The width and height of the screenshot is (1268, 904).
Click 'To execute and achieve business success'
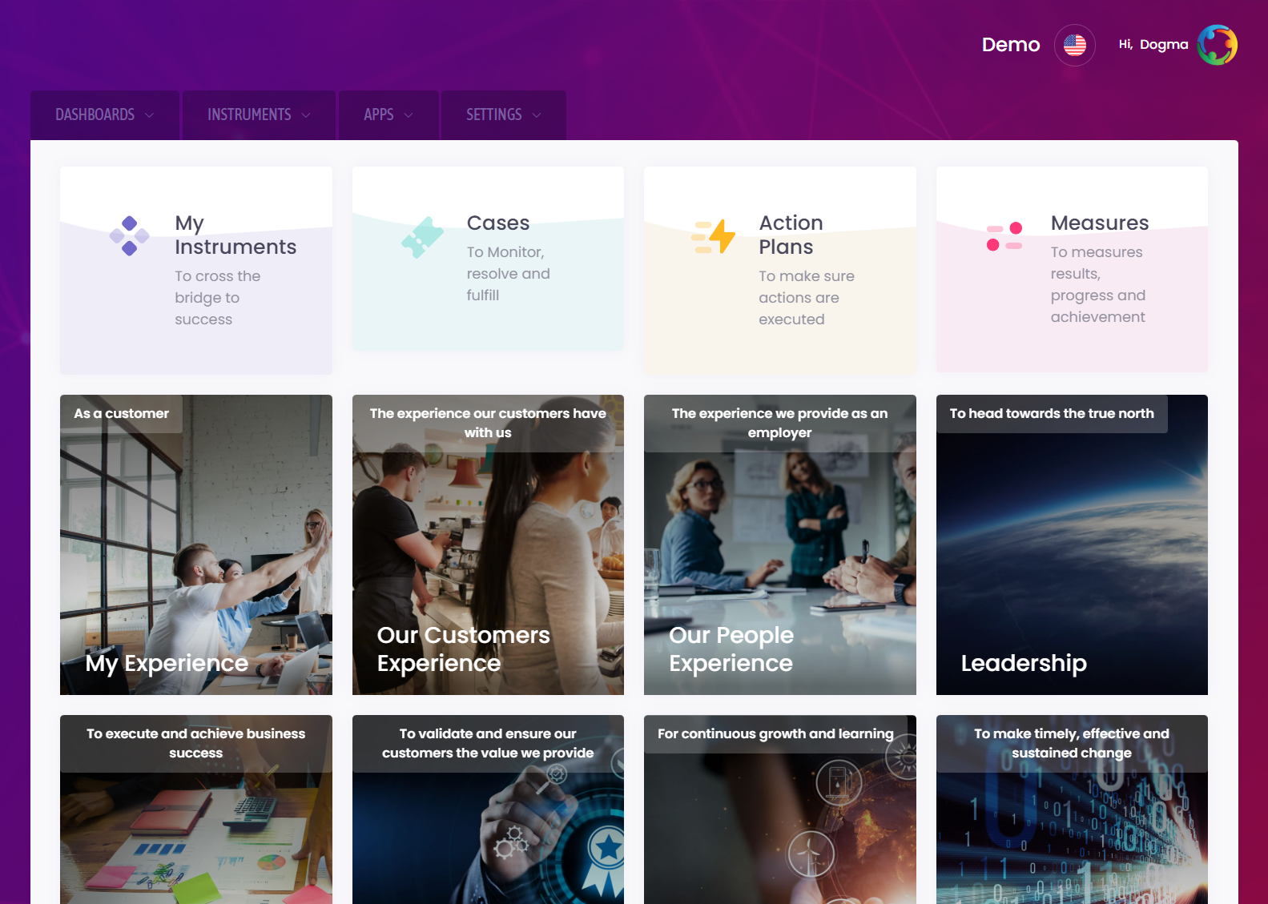click(x=195, y=743)
